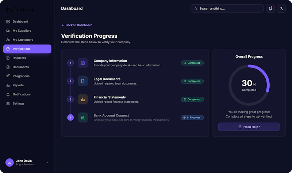Screen dimensions: 292x173
Task: Go to Settings in the sidebar
Action: point(27,103)
